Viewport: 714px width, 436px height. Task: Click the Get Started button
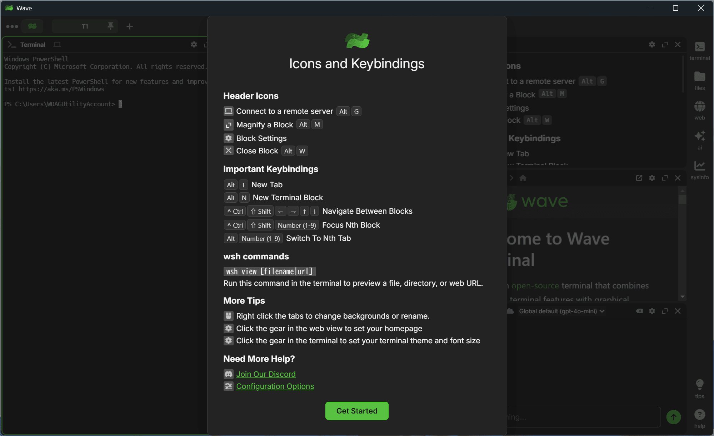pos(356,411)
